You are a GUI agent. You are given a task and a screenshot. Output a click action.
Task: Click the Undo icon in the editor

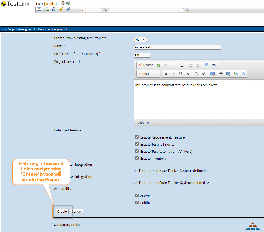159,65
